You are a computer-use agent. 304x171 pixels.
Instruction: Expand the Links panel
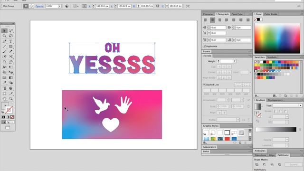206,152
